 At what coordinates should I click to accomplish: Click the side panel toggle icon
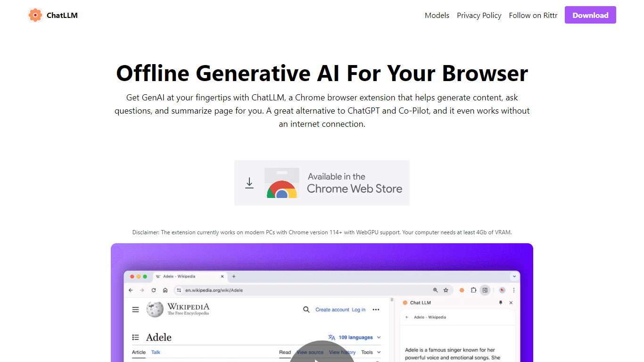coord(485,290)
